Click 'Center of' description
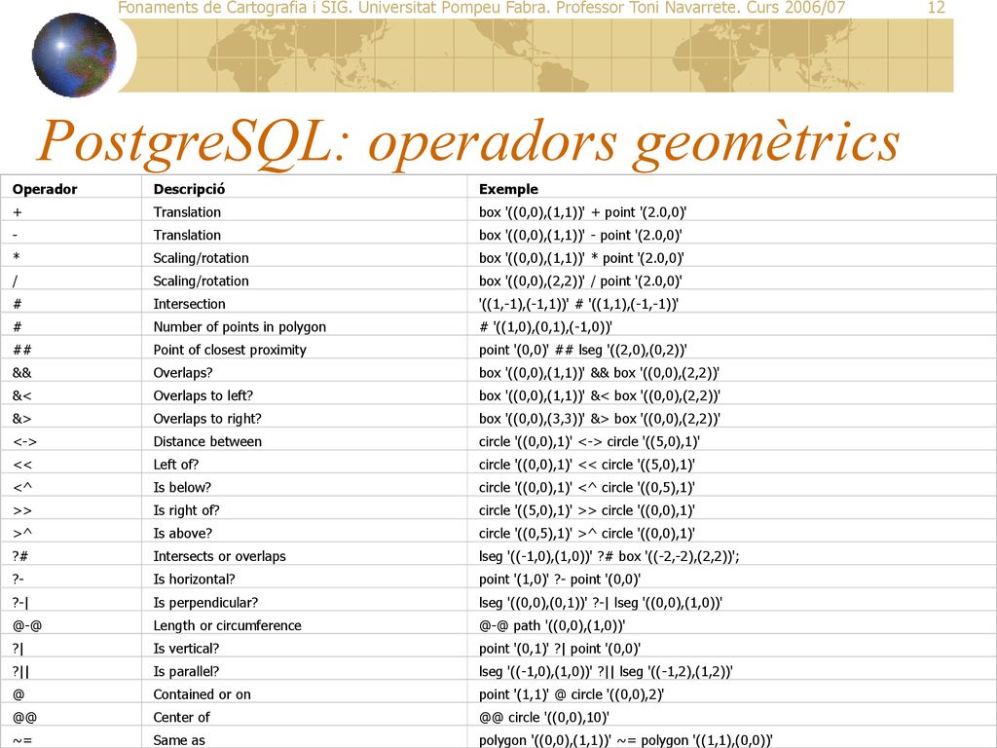The image size is (997, 748). tap(181, 717)
